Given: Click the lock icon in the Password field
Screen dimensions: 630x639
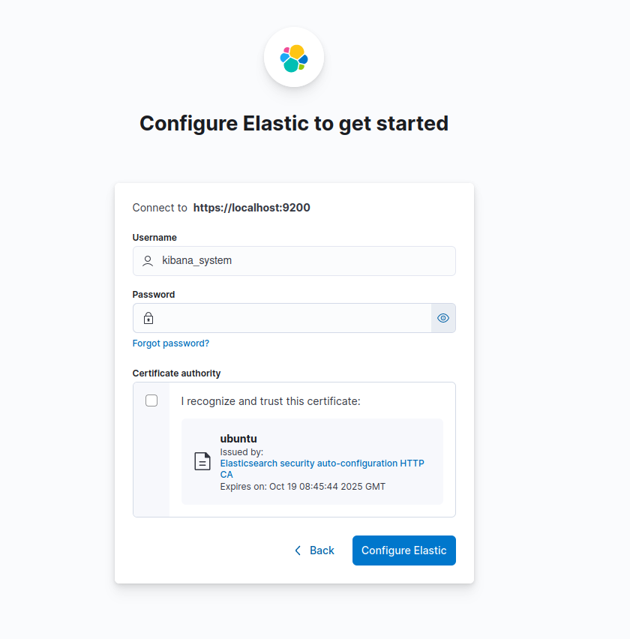Looking at the screenshot, I should click(x=148, y=317).
